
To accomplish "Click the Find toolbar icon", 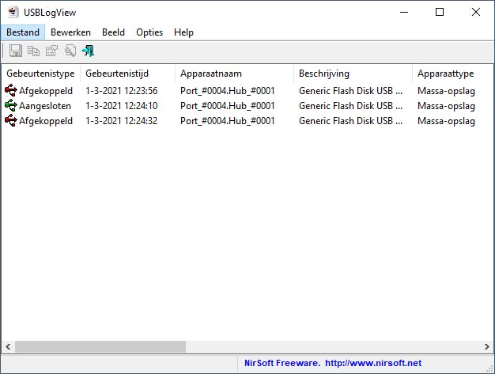I will 70,51.
